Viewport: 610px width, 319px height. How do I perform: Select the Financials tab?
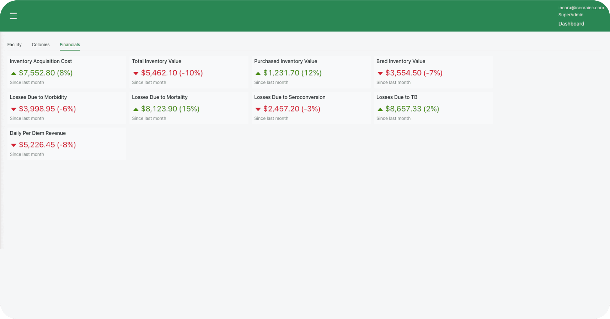point(70,45)
